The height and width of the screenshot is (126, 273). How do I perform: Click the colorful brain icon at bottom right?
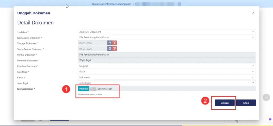click(270, 119)
